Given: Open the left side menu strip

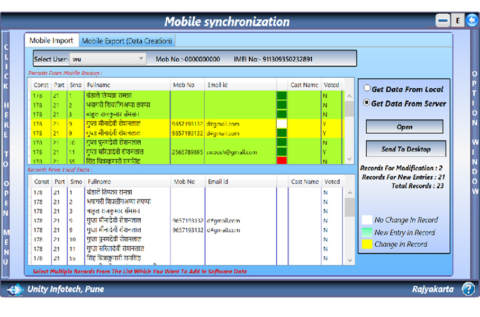Looking at the screenshot, I should pyautogui.click(x=6, y=153).
